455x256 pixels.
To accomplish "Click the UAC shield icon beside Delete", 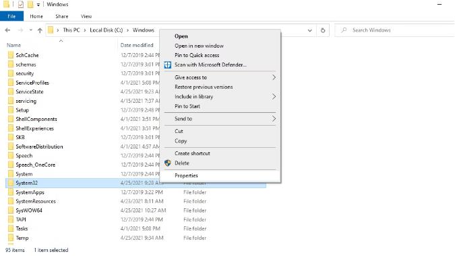I will click(x=168, y=163).
